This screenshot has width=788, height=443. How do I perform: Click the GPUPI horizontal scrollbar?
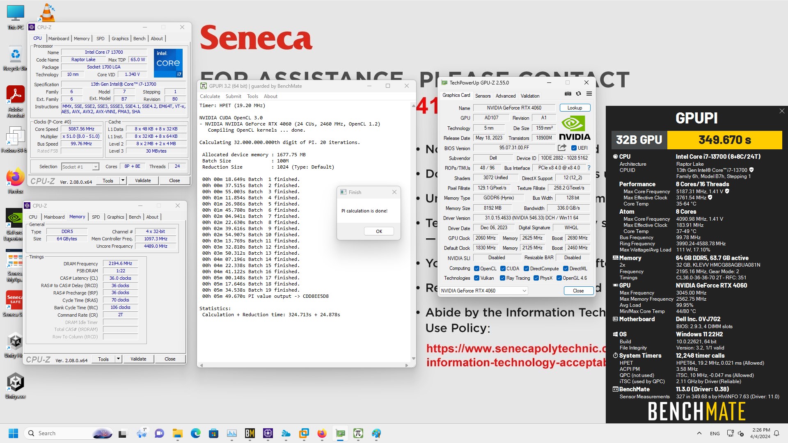click(304, 365)
